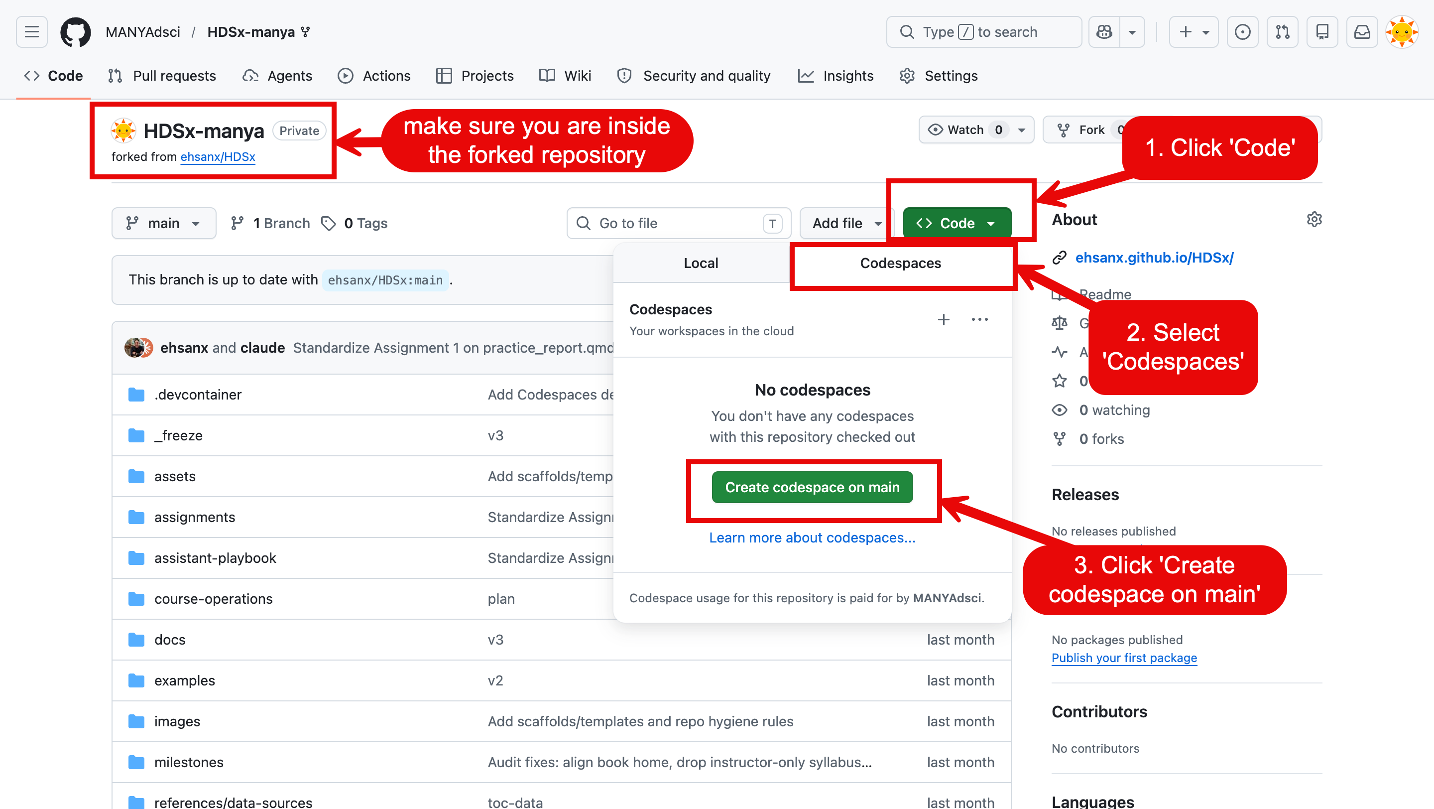1434x809 pixels.
Task: Expand the Add file dropdown
Action: click(x=847, y=223)
